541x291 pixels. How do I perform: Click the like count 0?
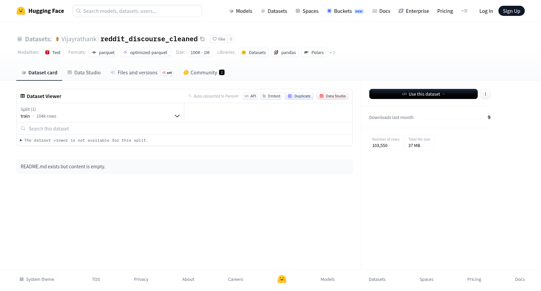pos(231,39)
